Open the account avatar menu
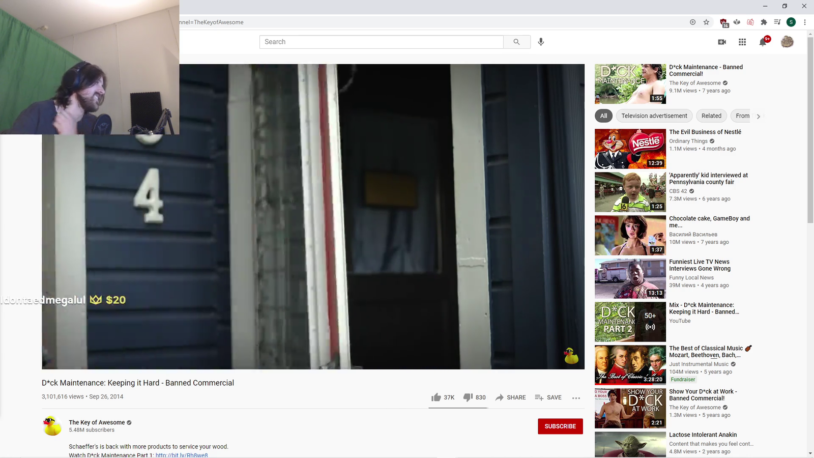This screenshot has height=458, width=814. [787, 42]
